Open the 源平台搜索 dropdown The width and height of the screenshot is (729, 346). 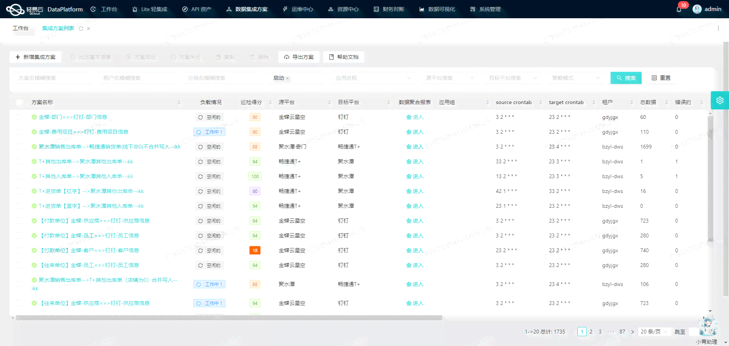tap(450, 78)
